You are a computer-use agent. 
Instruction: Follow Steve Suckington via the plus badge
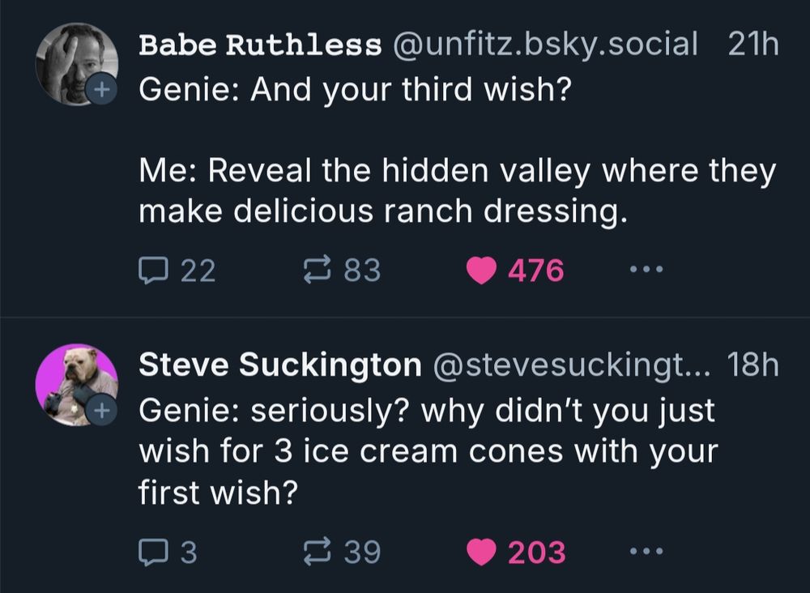pos(102,411)
